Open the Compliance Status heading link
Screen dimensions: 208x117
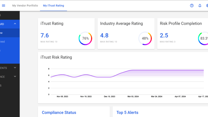tap(59, 112)
